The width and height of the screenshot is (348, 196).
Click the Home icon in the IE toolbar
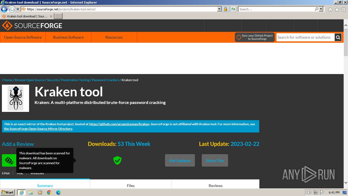pos(330,10)
